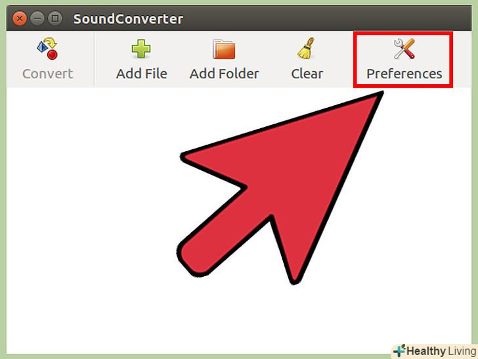This screenshot has height=359, width=478.
Task: Click the green plus Add File icon
Action: click(141, 49)
